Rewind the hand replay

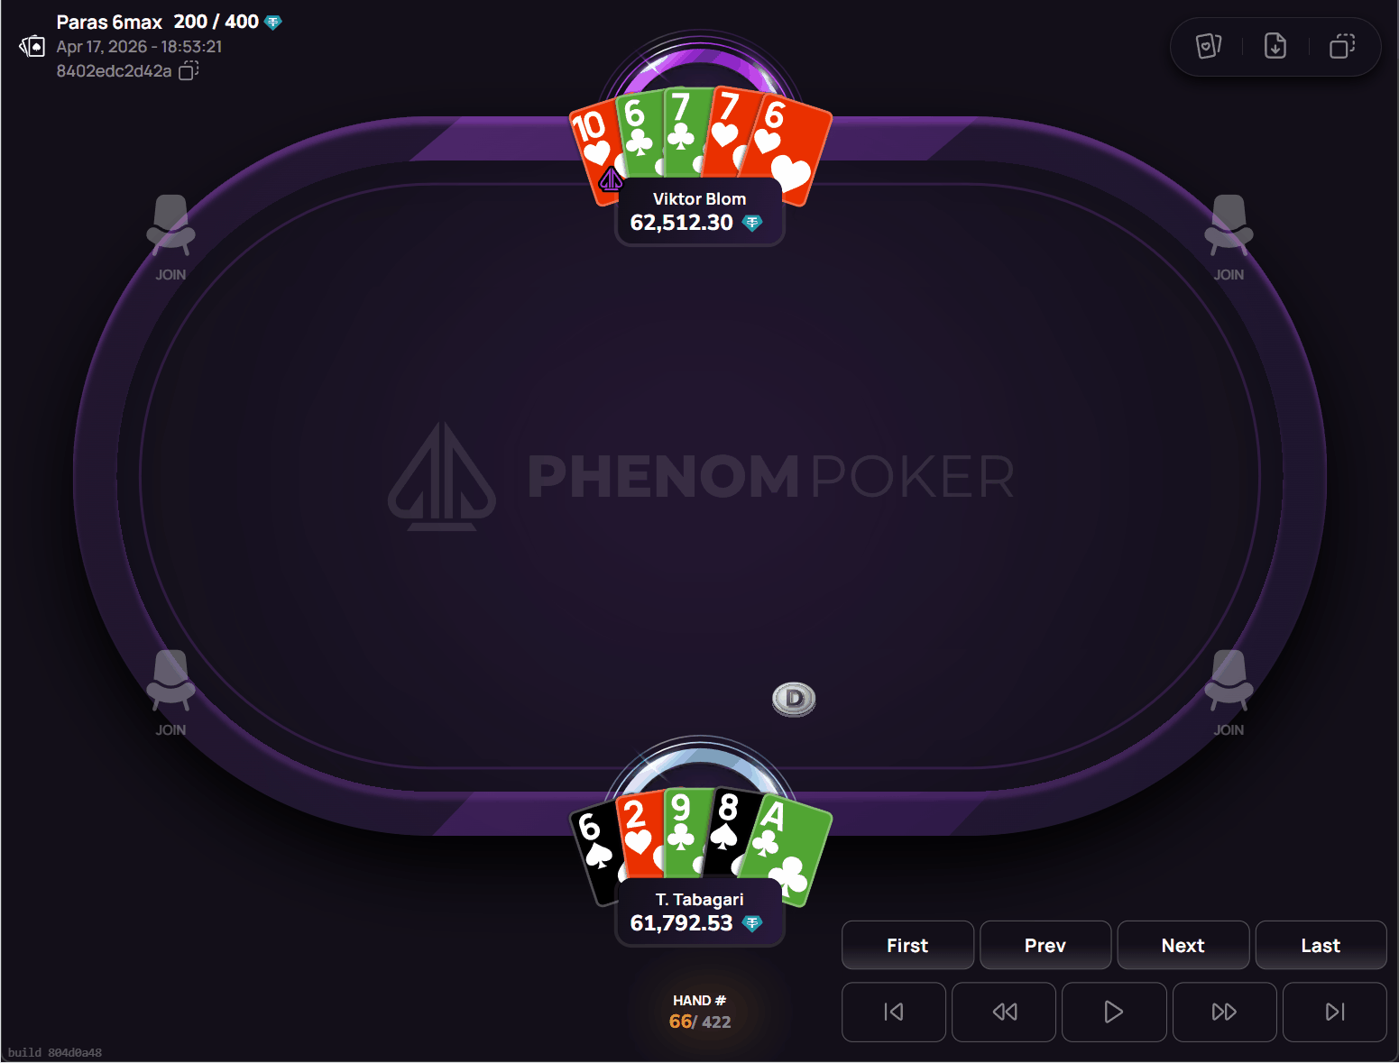pyautogui.click(x=1004, y=1012)
